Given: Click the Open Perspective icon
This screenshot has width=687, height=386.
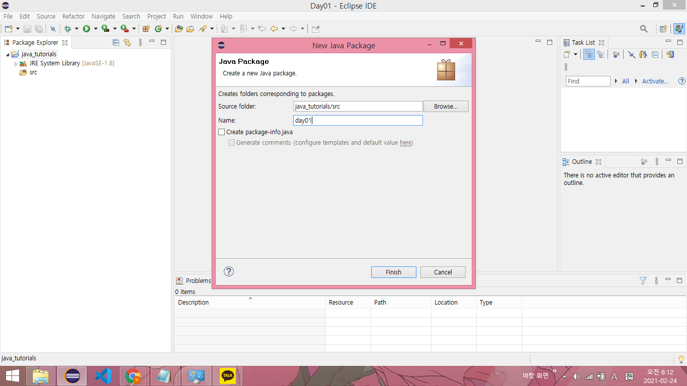Looking at the screenshot, I should click(663, 29).
